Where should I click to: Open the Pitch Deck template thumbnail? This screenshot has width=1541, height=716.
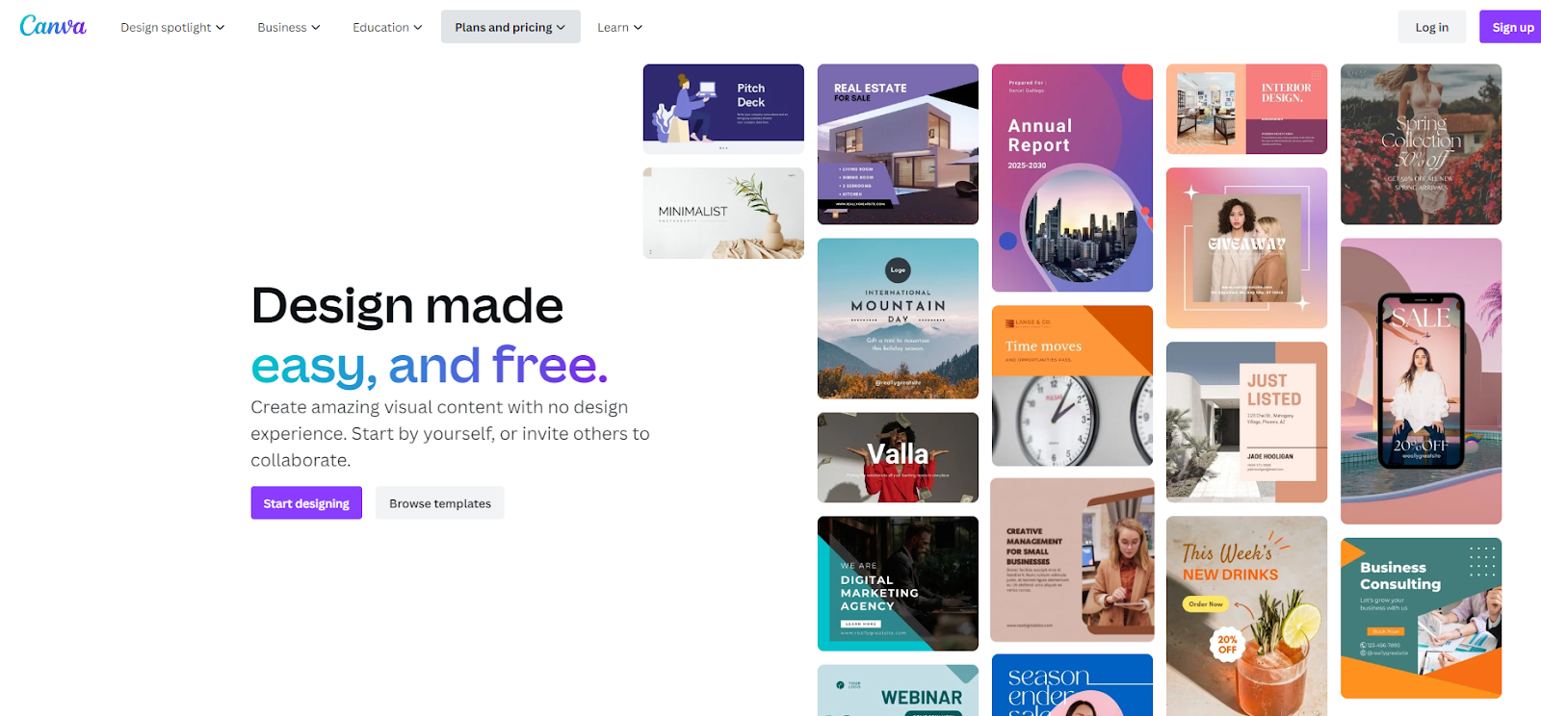point(723,109)
